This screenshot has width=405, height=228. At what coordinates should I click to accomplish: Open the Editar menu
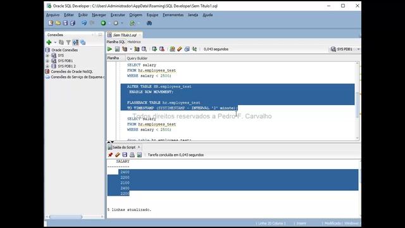pyautogui.click(x=69, y=15)
